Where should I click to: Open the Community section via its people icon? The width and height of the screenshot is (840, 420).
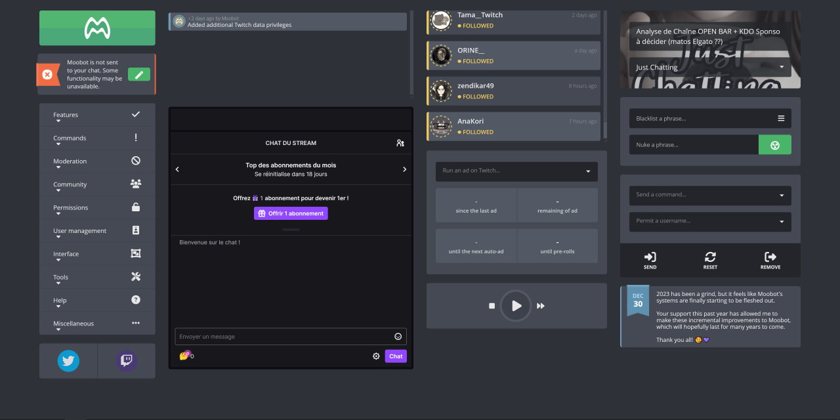point(136,184)
